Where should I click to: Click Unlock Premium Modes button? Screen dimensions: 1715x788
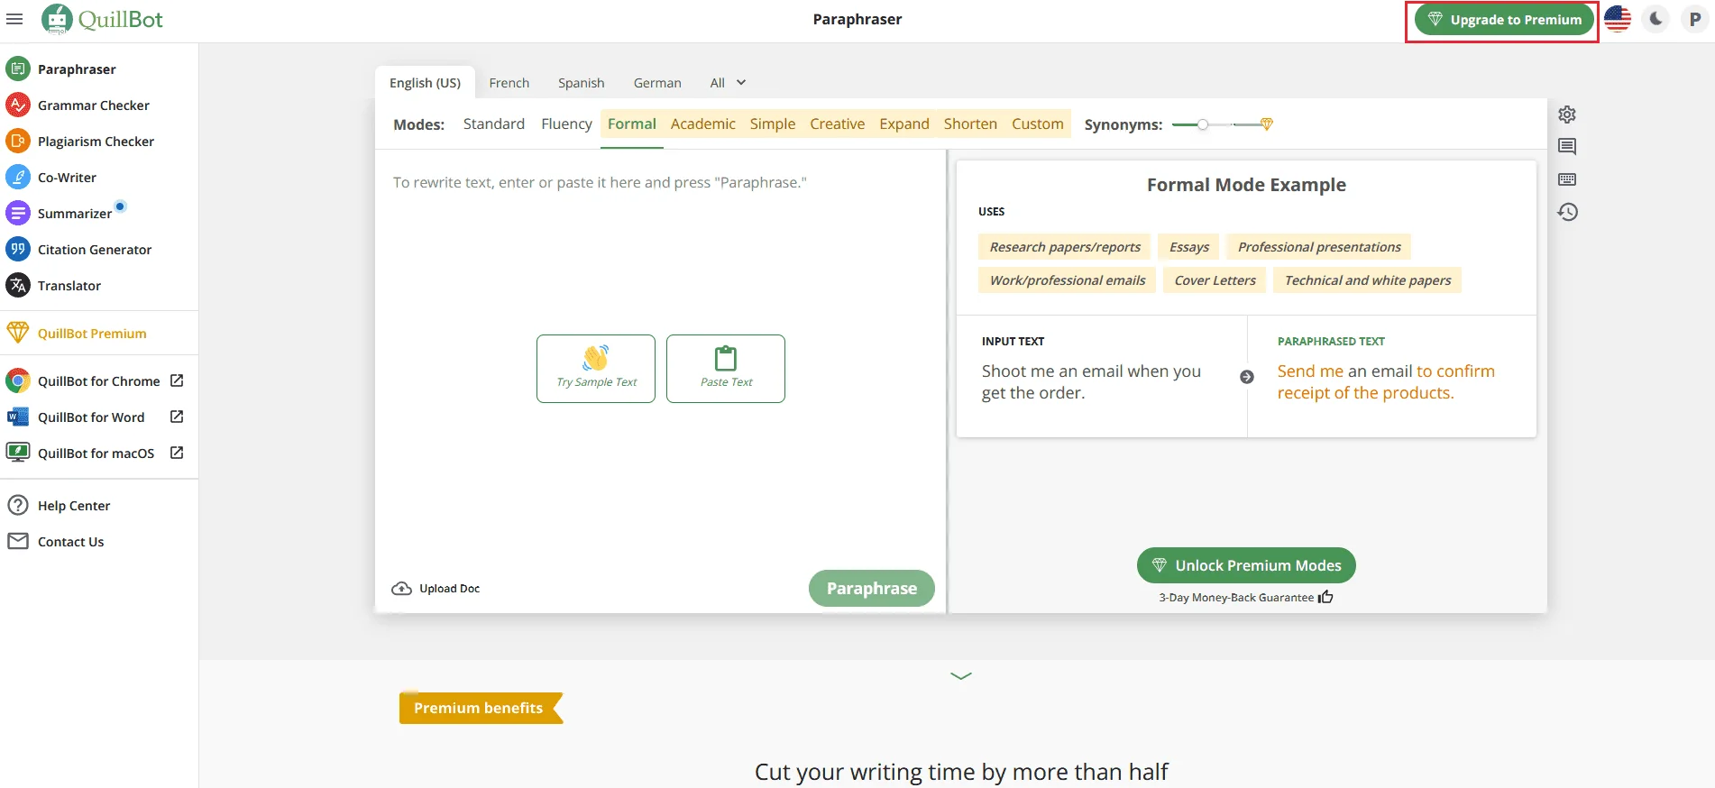tap(1246, 565)
